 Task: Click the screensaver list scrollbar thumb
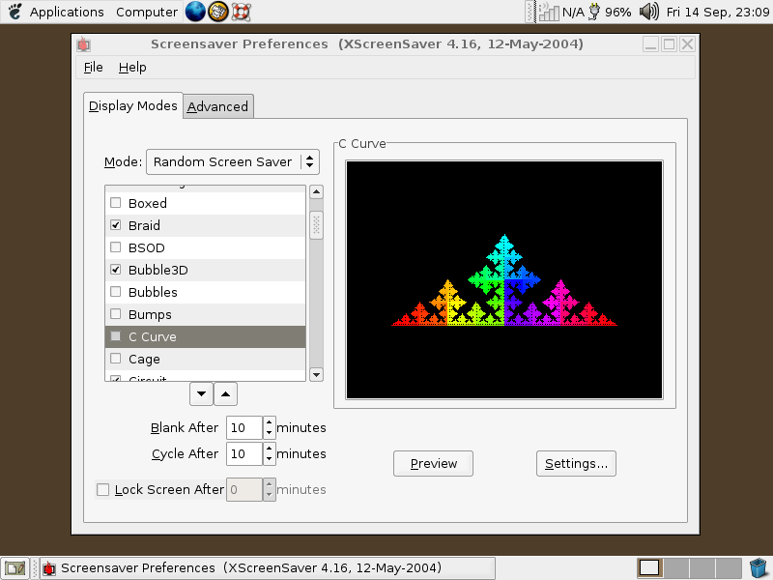point(316,225)
